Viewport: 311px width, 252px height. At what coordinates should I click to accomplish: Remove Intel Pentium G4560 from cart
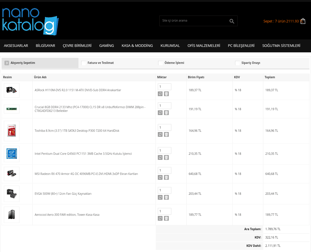[166, 158]
